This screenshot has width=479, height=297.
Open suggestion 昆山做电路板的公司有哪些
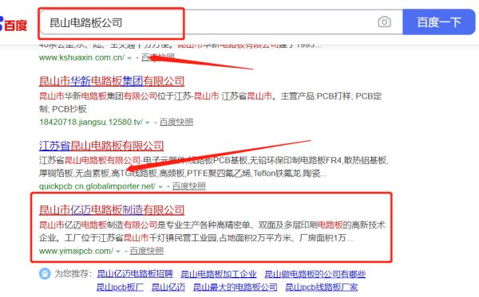tap(315, 274)
